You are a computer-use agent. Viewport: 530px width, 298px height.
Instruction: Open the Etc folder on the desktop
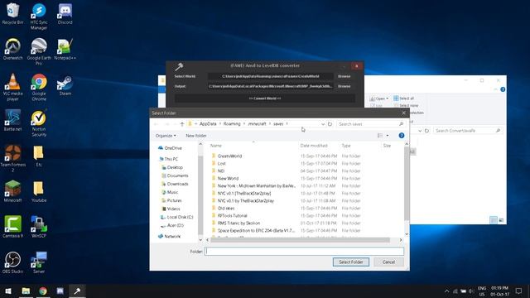[x=39, y=156]
